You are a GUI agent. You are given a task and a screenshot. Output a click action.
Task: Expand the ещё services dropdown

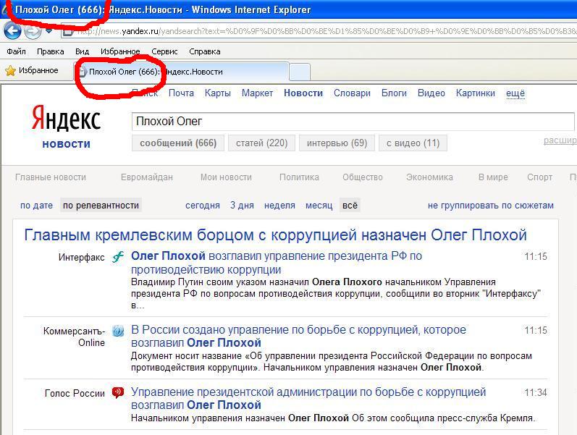click(515, 93)
